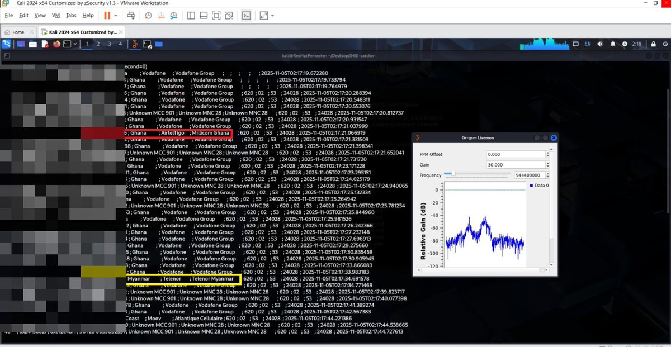The width and height of the screenshot is (671, 347).
Task: Switch to workspace 3
Action: click(109, 44)
